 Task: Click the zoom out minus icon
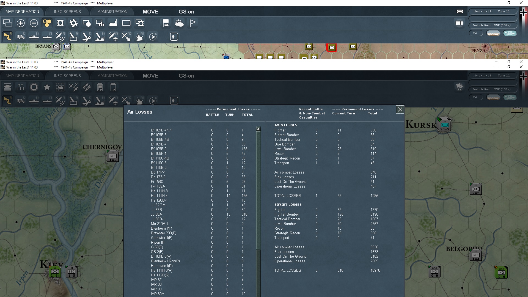click(x=34, y=23)
